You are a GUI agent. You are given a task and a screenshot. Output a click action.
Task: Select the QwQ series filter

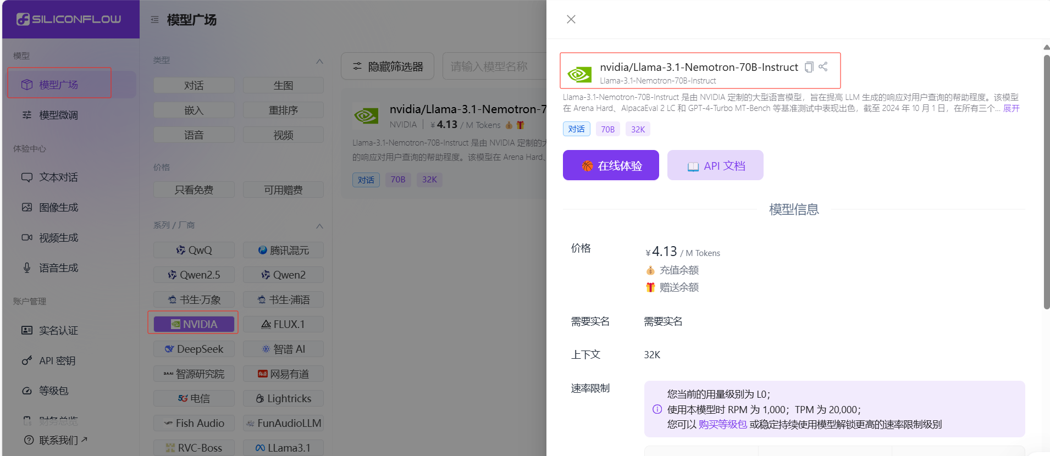(194, 250)
